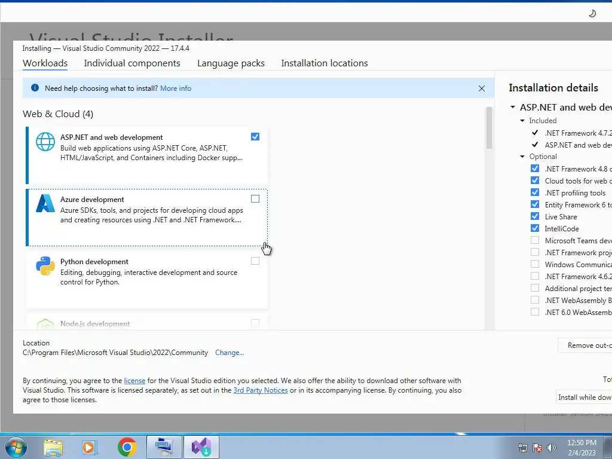Image resolution: width=612 pixels, height=459 pixels.
Task: Check the Node.js development workload
Action: click(x=255, y=323)
